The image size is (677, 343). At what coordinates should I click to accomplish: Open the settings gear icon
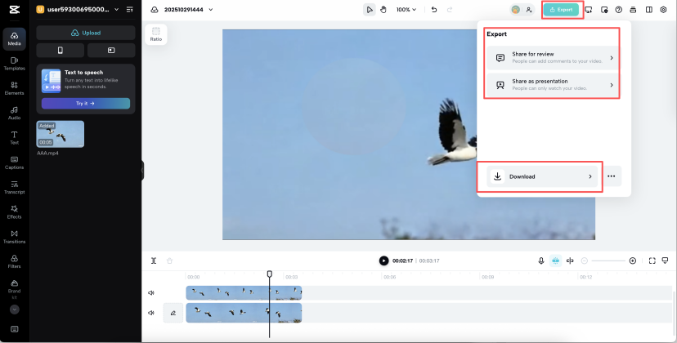click(x=664, y=10)
